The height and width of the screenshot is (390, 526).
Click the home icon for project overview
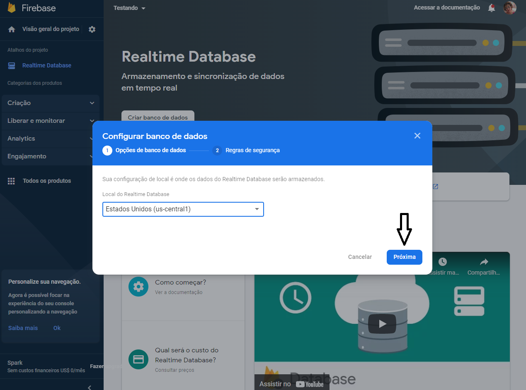(x=12, y=29)
